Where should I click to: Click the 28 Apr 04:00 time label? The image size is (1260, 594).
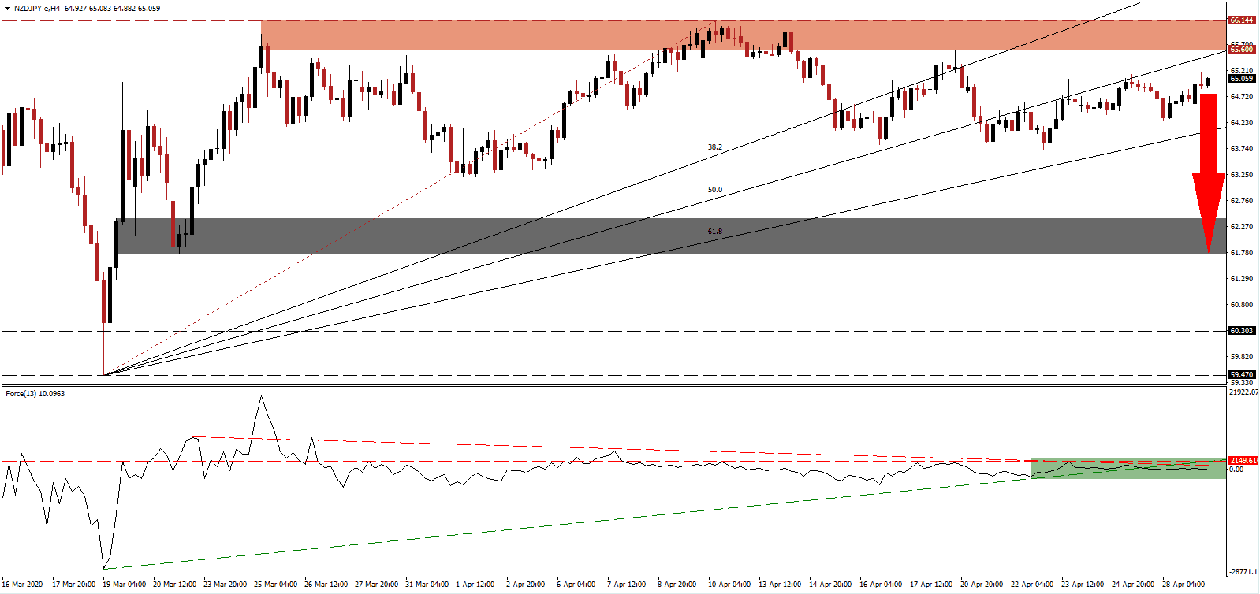(x=1183, y=585)
